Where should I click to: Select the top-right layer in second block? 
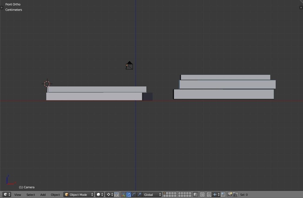(190, 193)
